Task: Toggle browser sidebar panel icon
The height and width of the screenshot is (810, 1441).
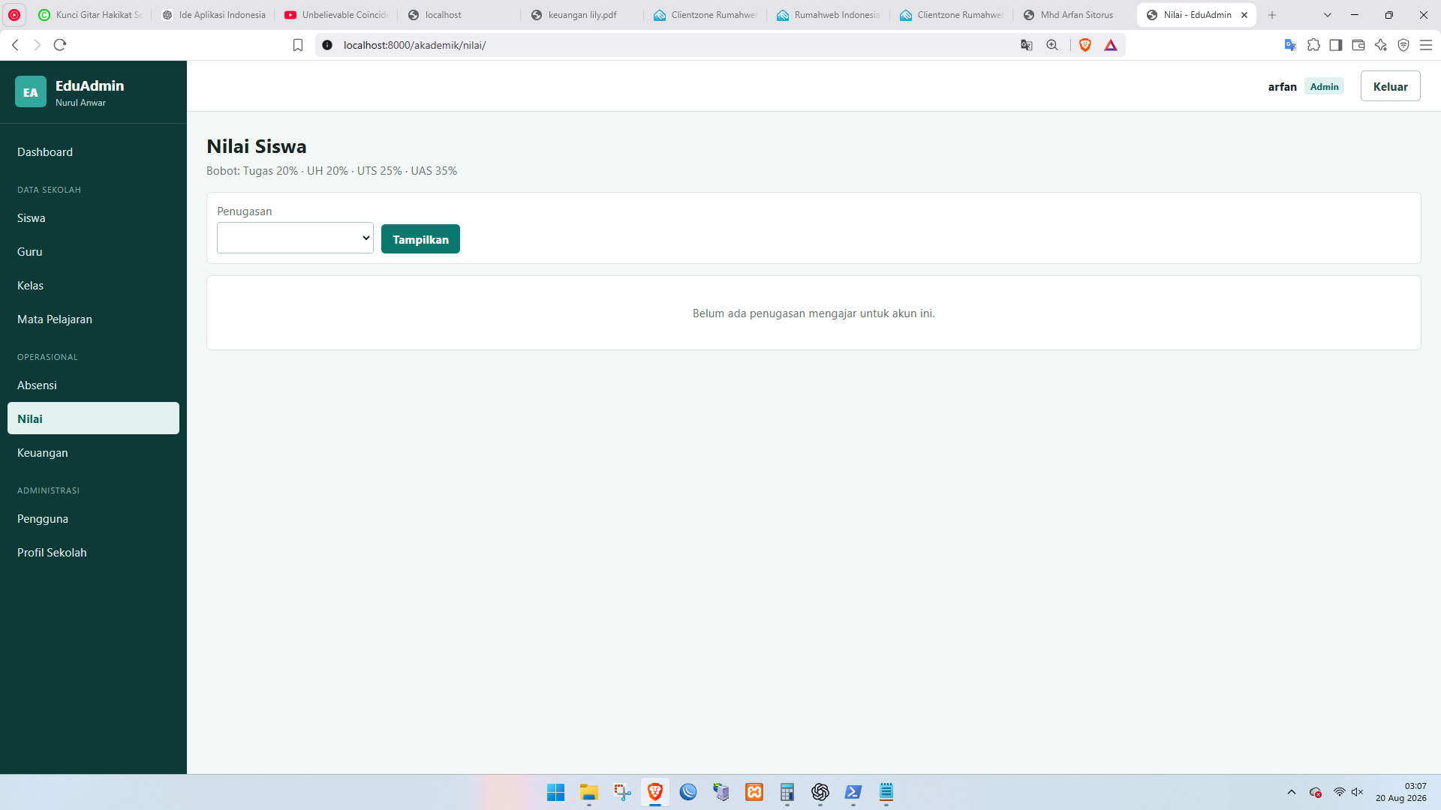Action: [x=1336, y=45]
